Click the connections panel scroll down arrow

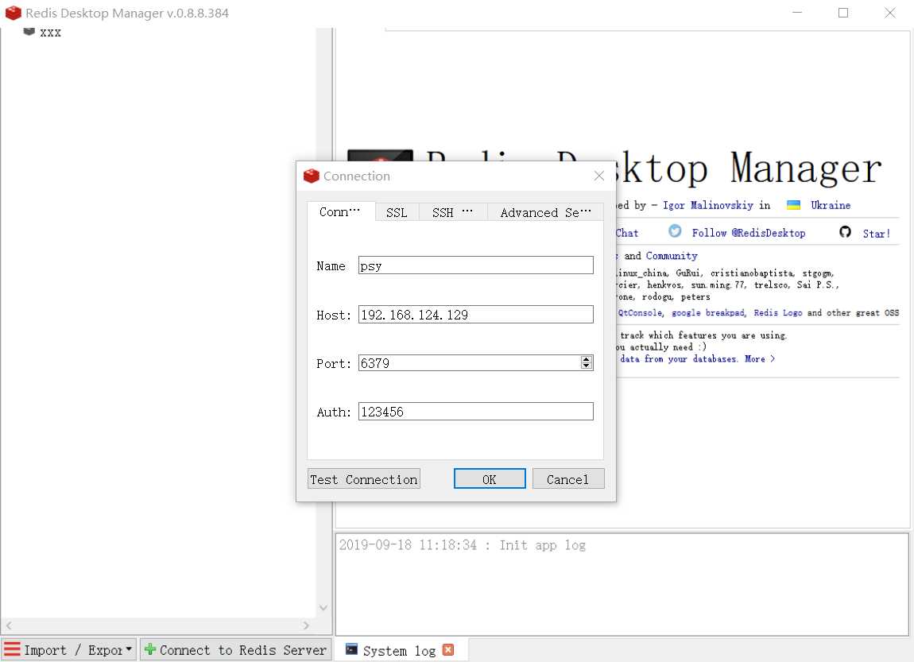(x=323, y=608)
